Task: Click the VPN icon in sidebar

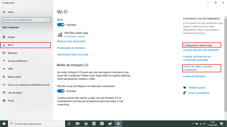Action: tap(4, 69)
